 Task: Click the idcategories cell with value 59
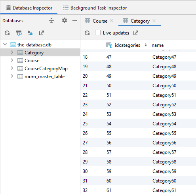pos(109,171)
